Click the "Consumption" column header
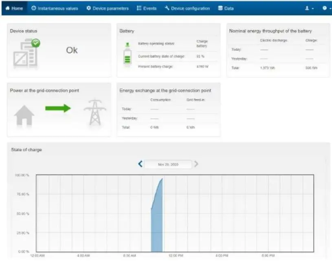The image size is (332, 267). tap(161, 100)
